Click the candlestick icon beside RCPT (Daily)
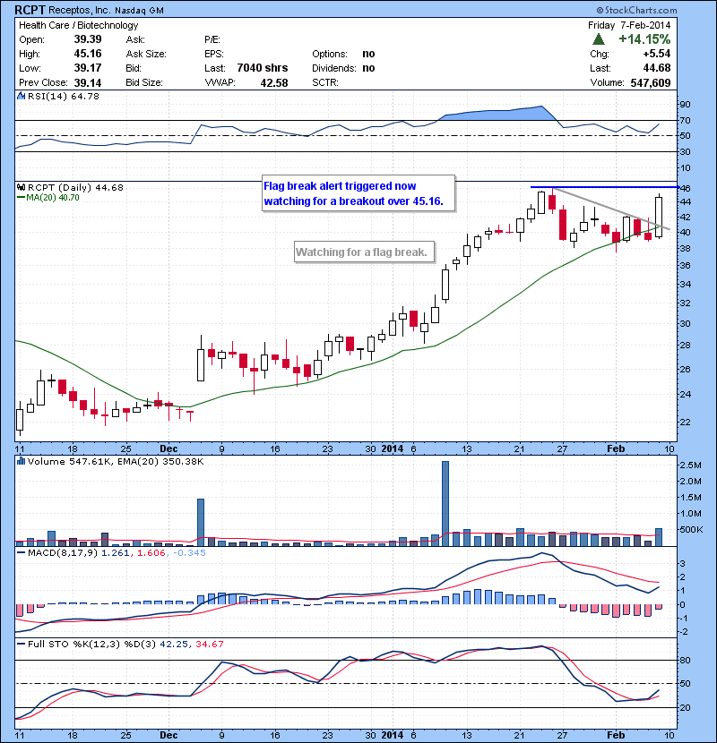 pyautogui.click(x=21, y=187)
